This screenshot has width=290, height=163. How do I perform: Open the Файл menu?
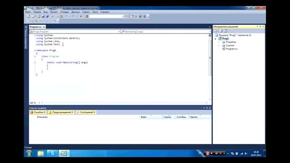[x=28, y=12]
